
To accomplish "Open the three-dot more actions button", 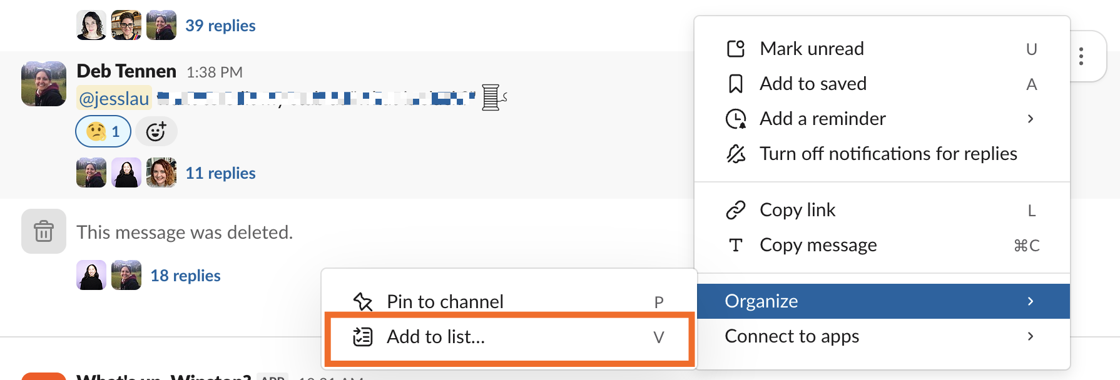I will [1081, 56].
